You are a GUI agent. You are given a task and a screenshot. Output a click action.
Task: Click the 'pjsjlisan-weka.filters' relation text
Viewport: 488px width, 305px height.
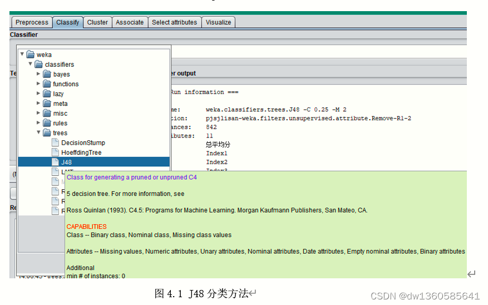308,118
